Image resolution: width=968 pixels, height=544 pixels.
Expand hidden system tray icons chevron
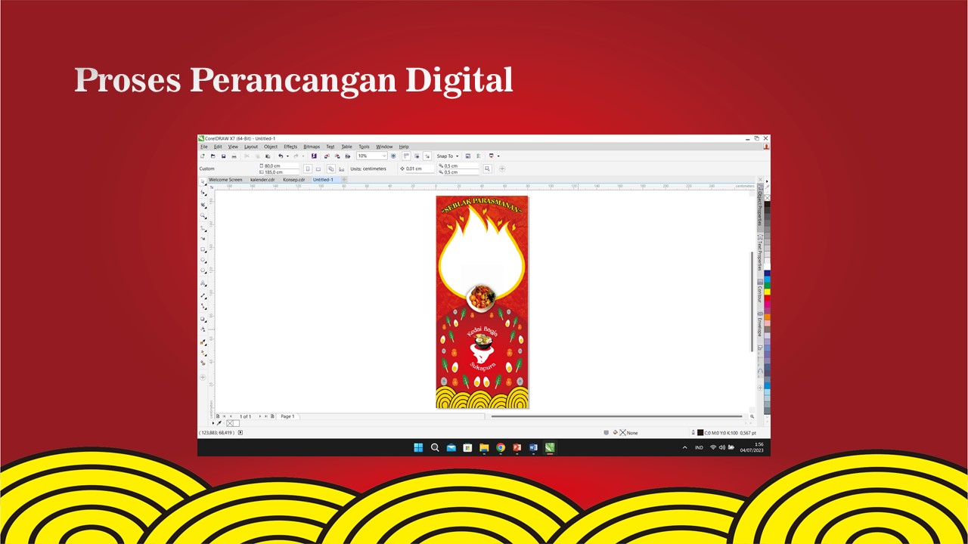[x=685, y=447]
